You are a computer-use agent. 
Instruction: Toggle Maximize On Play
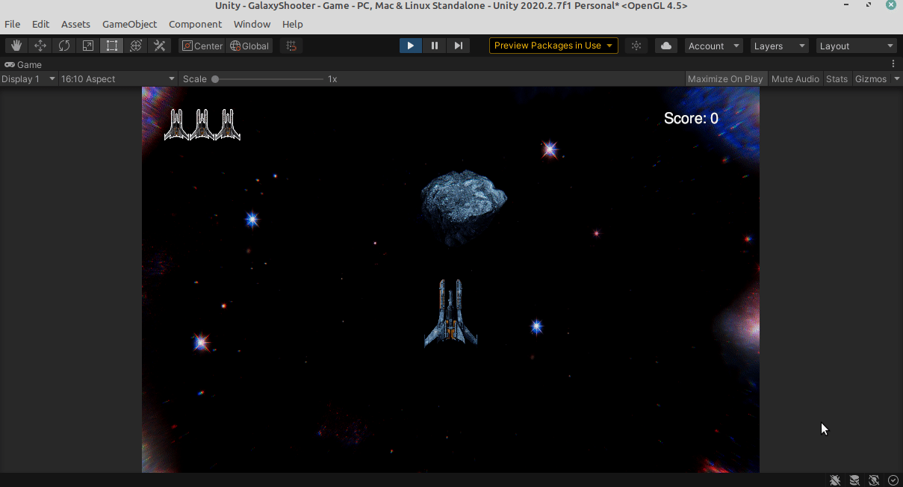click(x=725, y=78)
